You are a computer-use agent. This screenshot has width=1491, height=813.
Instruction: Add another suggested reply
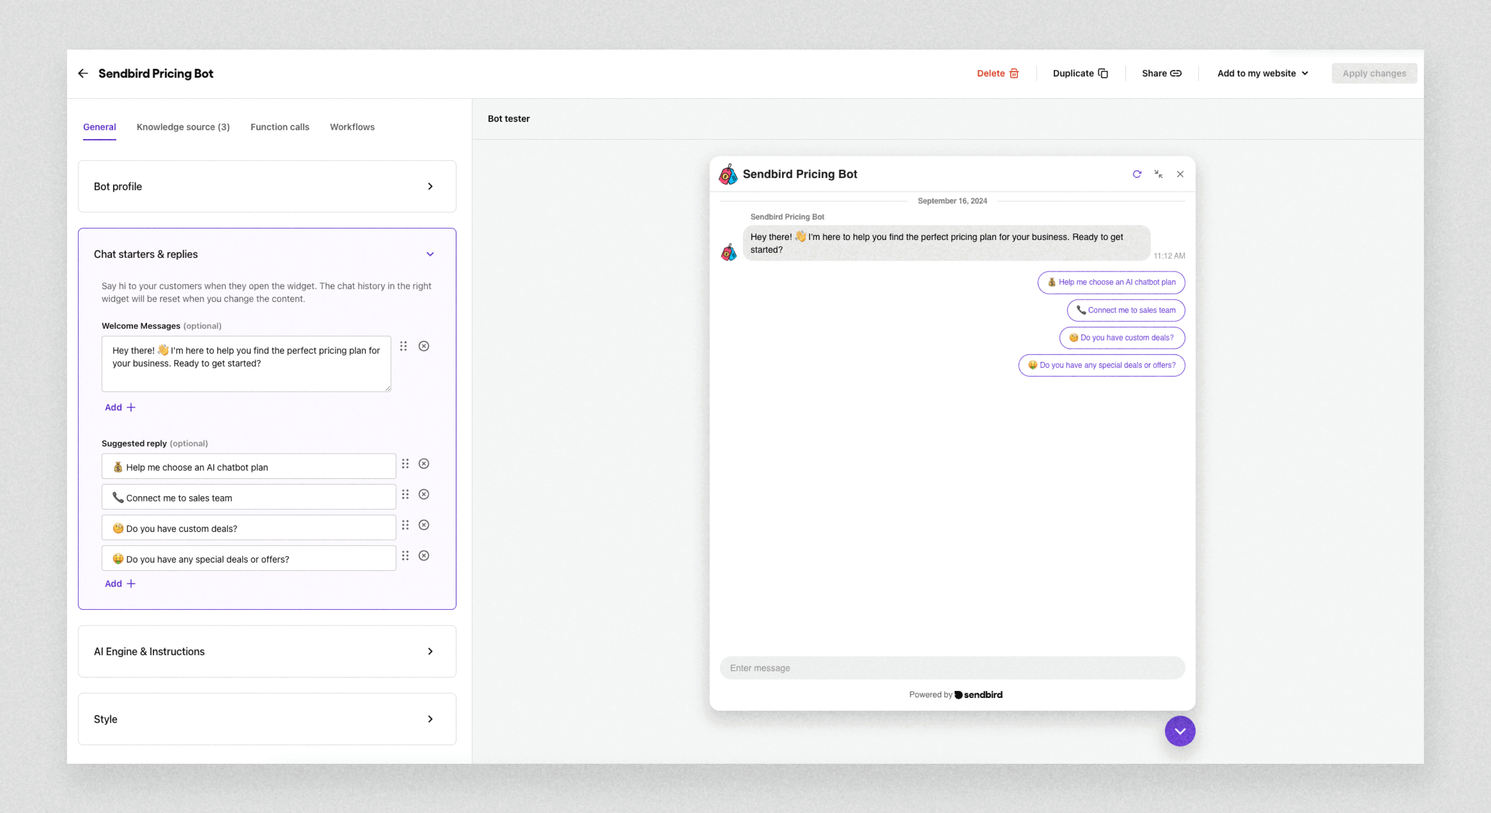point(120,583)
